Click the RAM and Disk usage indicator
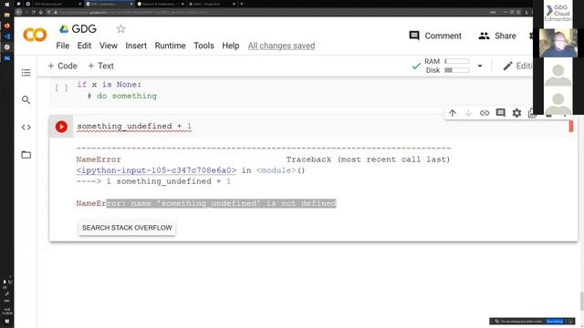Screen dimensions: 584x328 click(447, 66)
